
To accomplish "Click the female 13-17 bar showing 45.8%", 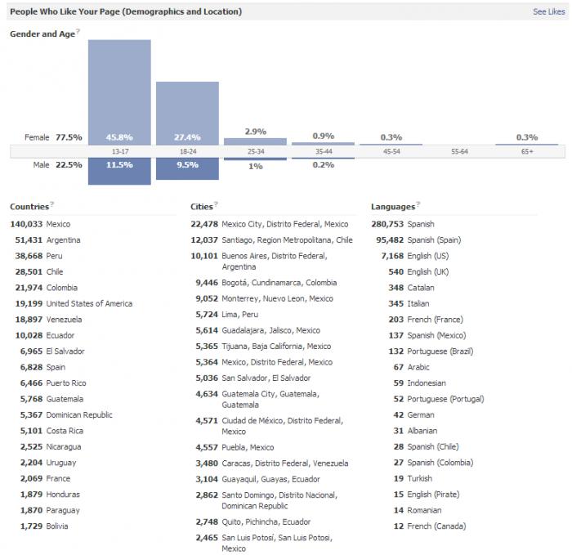I will coord(119,92).
